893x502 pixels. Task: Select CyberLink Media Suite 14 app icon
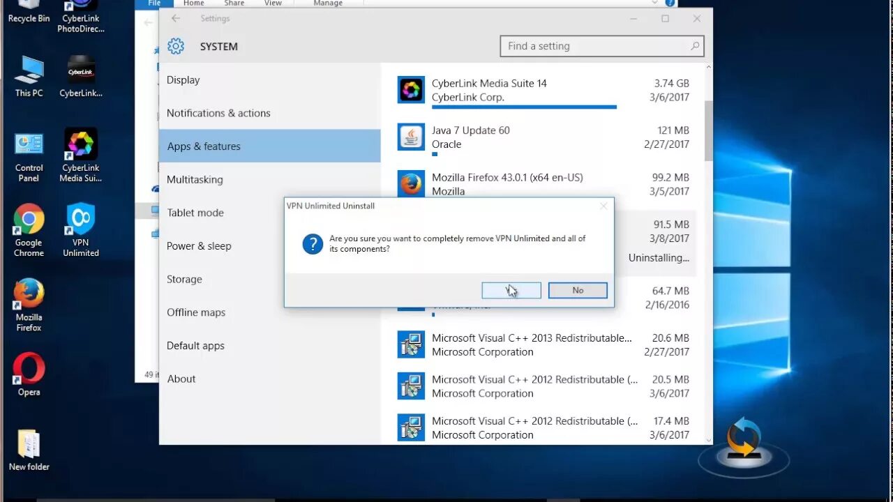click(411, 90)
